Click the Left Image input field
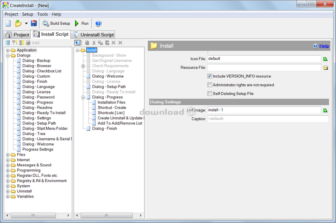Viewport: 336px width, 223px height. tap(264, 110)
